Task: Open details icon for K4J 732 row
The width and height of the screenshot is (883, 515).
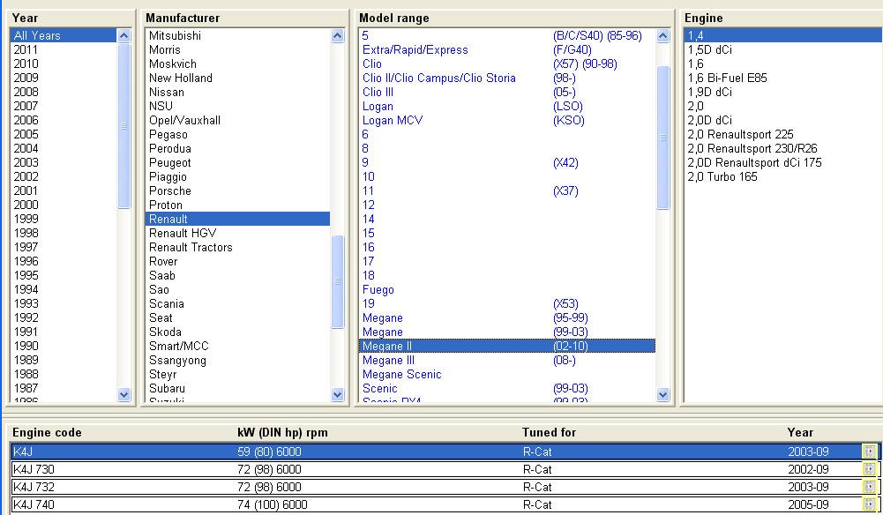Action: click(x=870, y=487)
